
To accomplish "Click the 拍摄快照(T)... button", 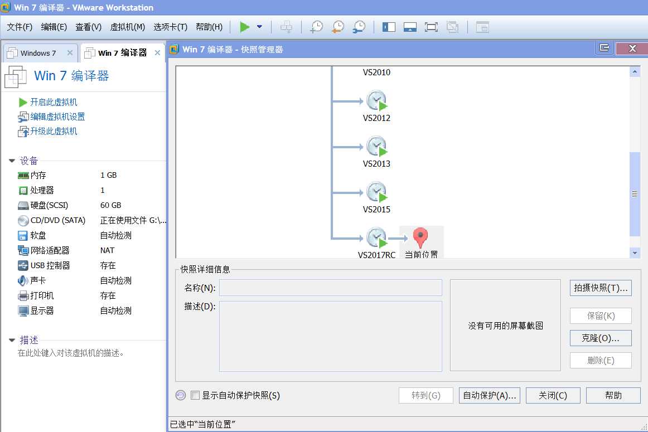I will 601,288.
